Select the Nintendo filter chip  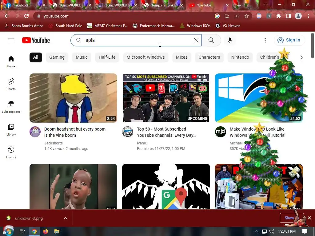(240, 57)
